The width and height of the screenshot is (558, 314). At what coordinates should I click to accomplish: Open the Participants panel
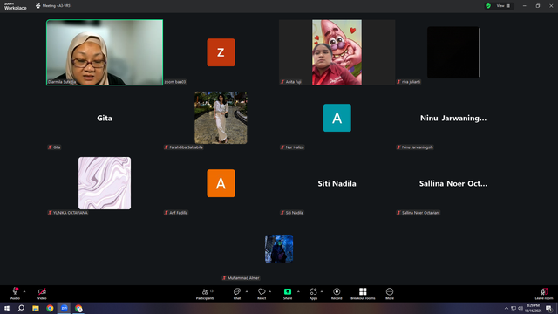(206, 294)
